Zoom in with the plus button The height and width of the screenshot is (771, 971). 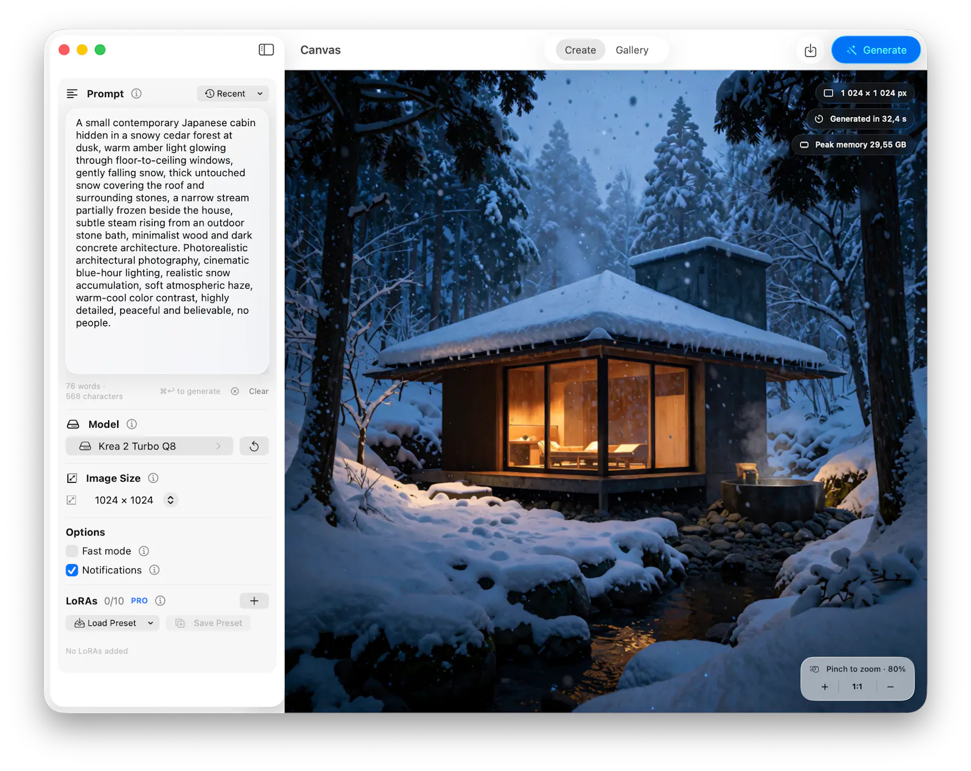[x=825, y=687]
